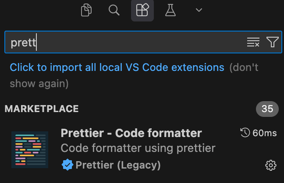The height and width of the screenshot is (183, 284).
Task: Click the activation time clock icon
Action: pyautogui.click(x=245, y=133)
